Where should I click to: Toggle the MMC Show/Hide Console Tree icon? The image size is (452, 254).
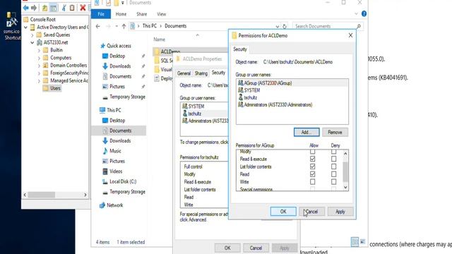[x=54, y=8]
